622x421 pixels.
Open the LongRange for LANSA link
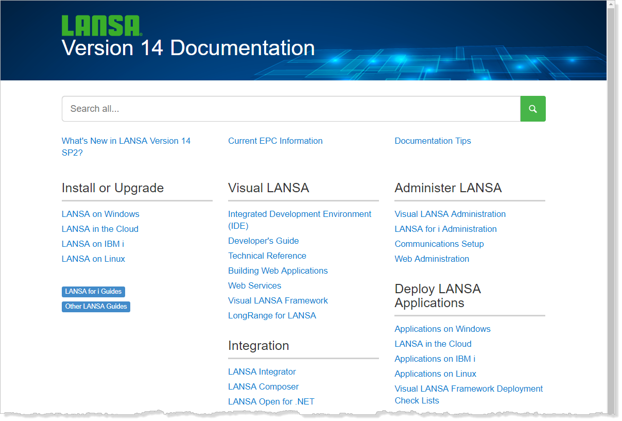coord(272,315)
